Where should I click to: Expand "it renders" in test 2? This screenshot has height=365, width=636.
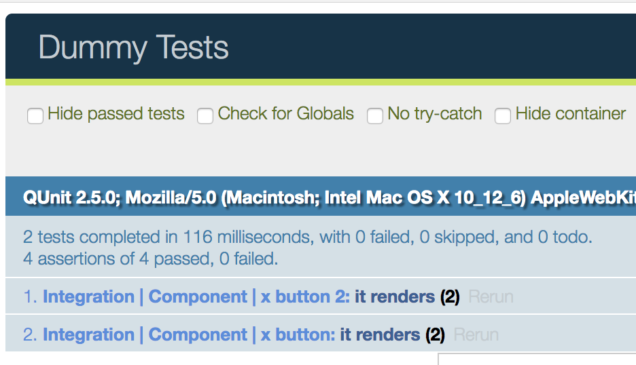click(379, 335)
